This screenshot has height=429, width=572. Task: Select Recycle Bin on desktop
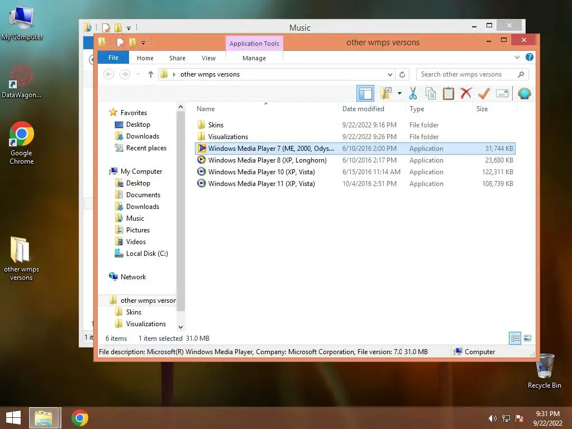(545, 371)
